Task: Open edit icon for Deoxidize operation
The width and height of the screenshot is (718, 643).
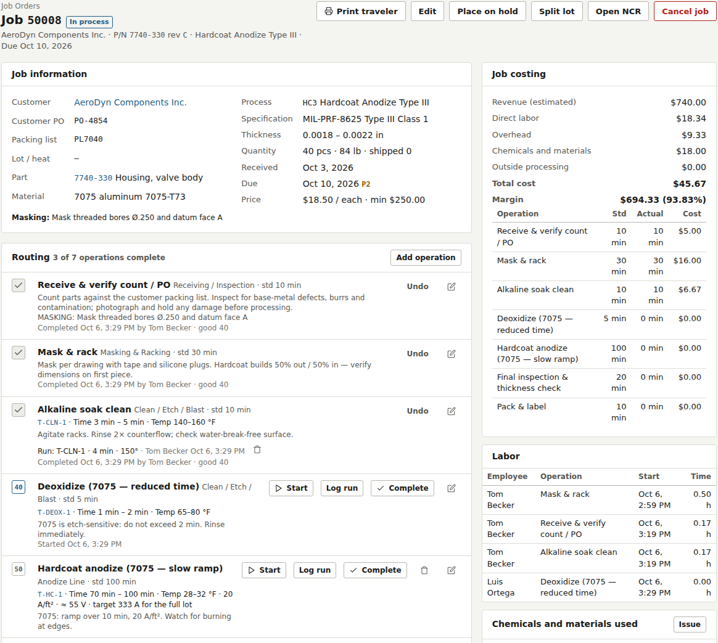Action: [x=451, y=488]
